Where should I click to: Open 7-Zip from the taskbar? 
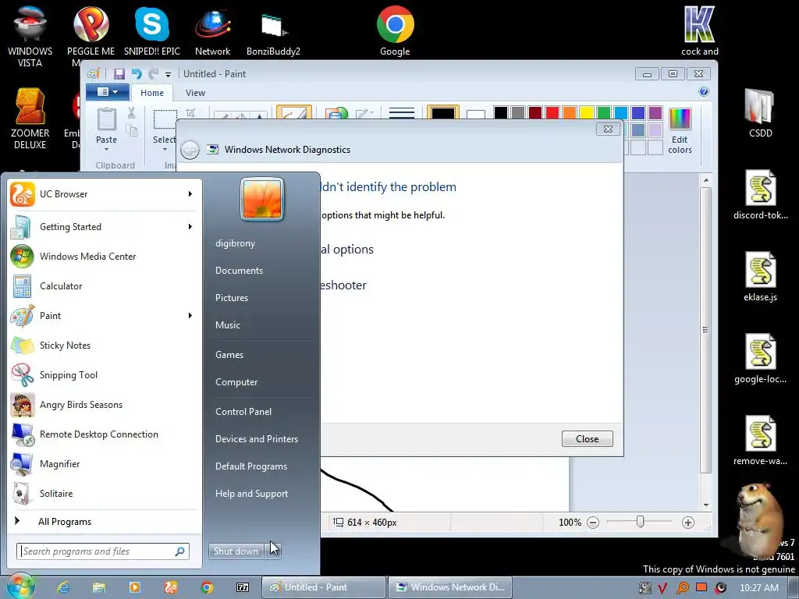click(x=243, y=587)
